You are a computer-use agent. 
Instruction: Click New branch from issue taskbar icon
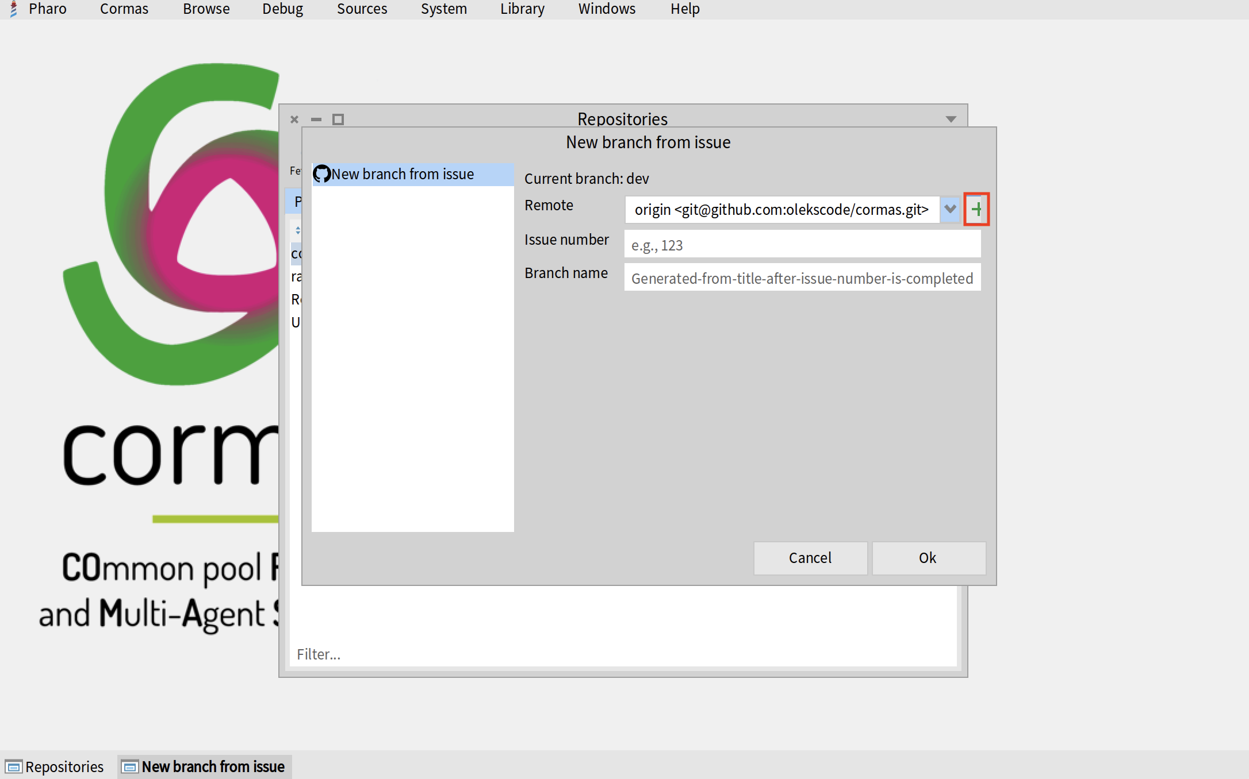[131, 766]
